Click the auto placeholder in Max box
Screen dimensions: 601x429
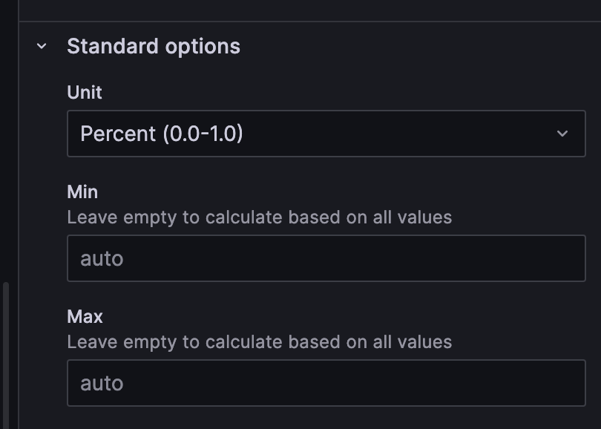coord(102,384)
